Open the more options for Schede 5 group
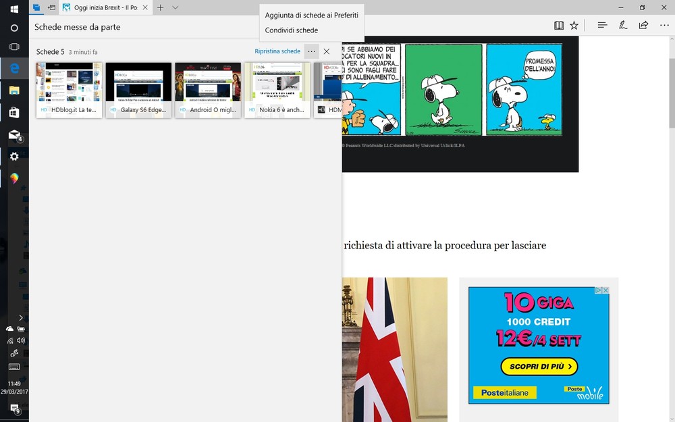Image resolution: width=675 pixels, height=422 pixels. click(x=311, y=51)
